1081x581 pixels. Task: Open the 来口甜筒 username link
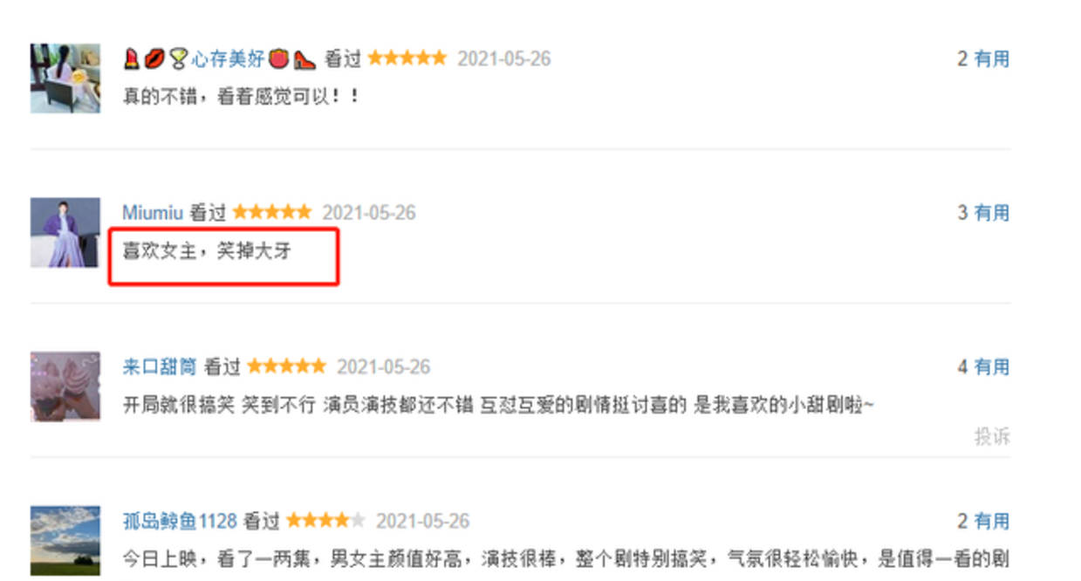coord(160,367)
